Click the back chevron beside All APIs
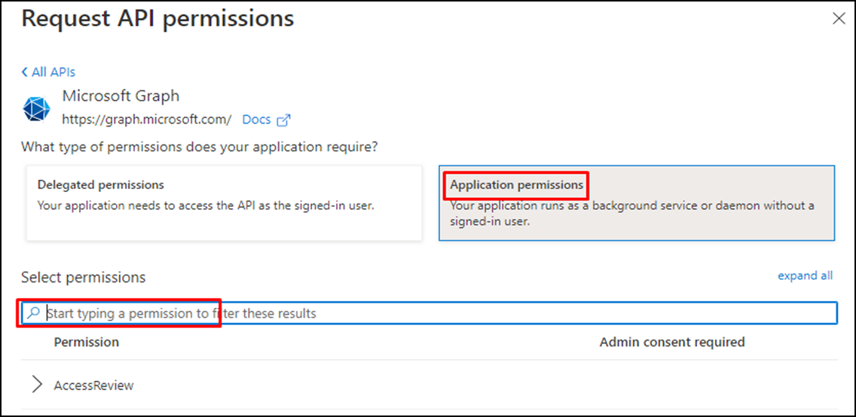The height and width of the screenshot is (417, 856). pyautogui.click(x=25, y=72)
